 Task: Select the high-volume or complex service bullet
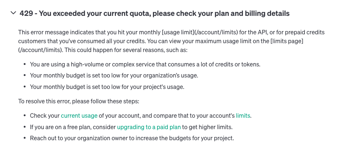click(145, 64)
